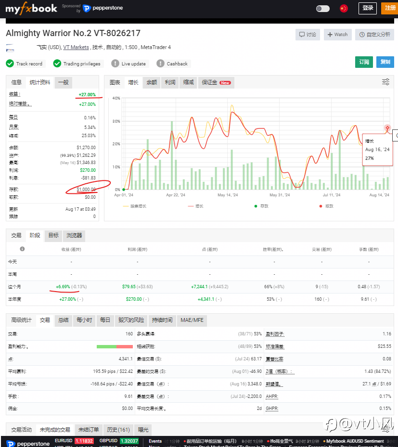Viewport: 398px width, 447px height.
Task: Click the Live update warning icon
Action: [x=115, y=64]
